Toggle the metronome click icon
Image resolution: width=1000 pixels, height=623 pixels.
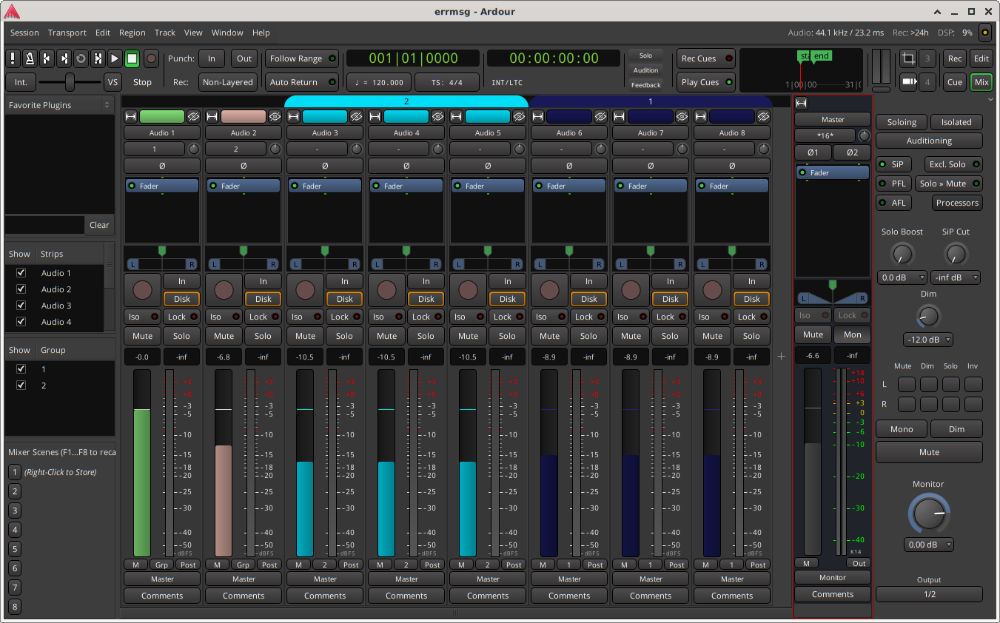click(30, 58)
